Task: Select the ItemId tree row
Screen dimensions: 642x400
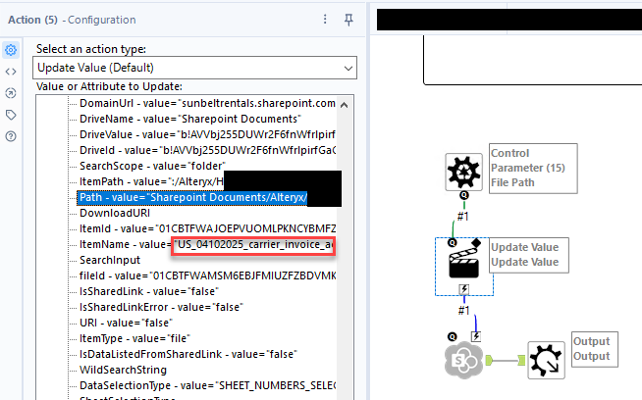Action: click(x=207, y=228)
